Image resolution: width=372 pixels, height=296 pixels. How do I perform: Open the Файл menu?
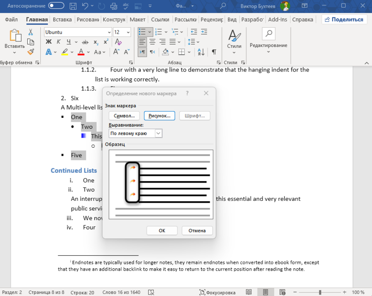11,20
